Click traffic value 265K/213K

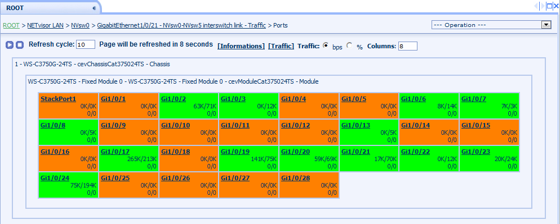[142, 159]
